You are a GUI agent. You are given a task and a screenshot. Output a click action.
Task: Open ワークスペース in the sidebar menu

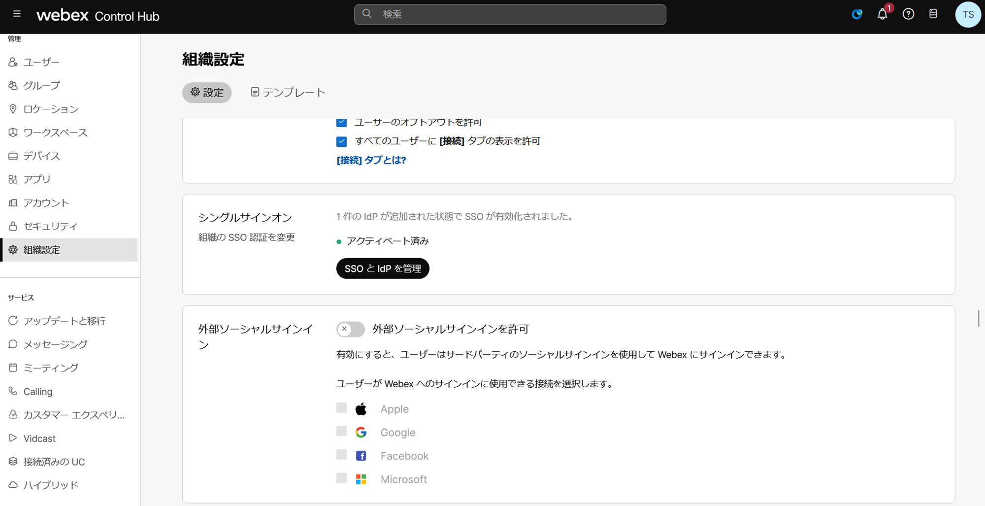point(69,132)
